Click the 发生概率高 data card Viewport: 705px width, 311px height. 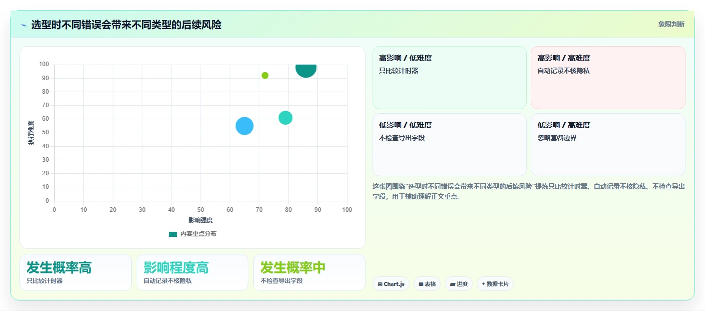point(76,272)
